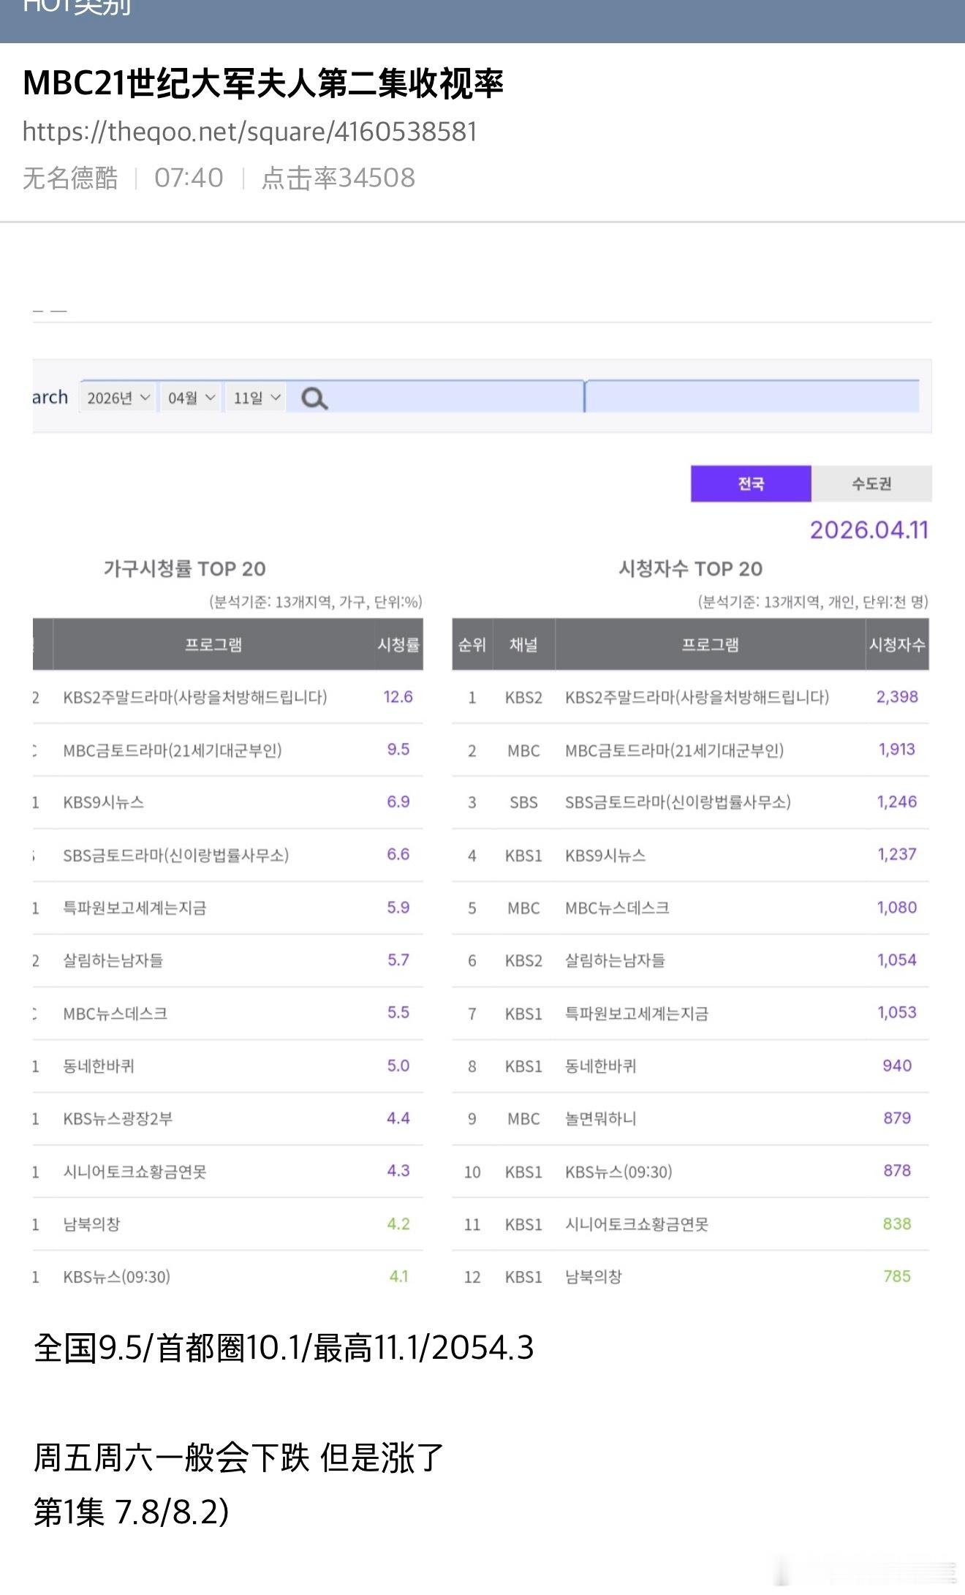The height and width of the screenshot is (1595, 965).
Task: Click the viewer count 1,913
Action: pos(897,750)
